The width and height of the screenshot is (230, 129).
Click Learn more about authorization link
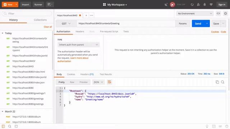click(73, 59)
